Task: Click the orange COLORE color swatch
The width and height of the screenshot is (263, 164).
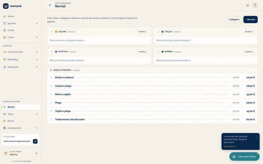Action: click(56, 32)
